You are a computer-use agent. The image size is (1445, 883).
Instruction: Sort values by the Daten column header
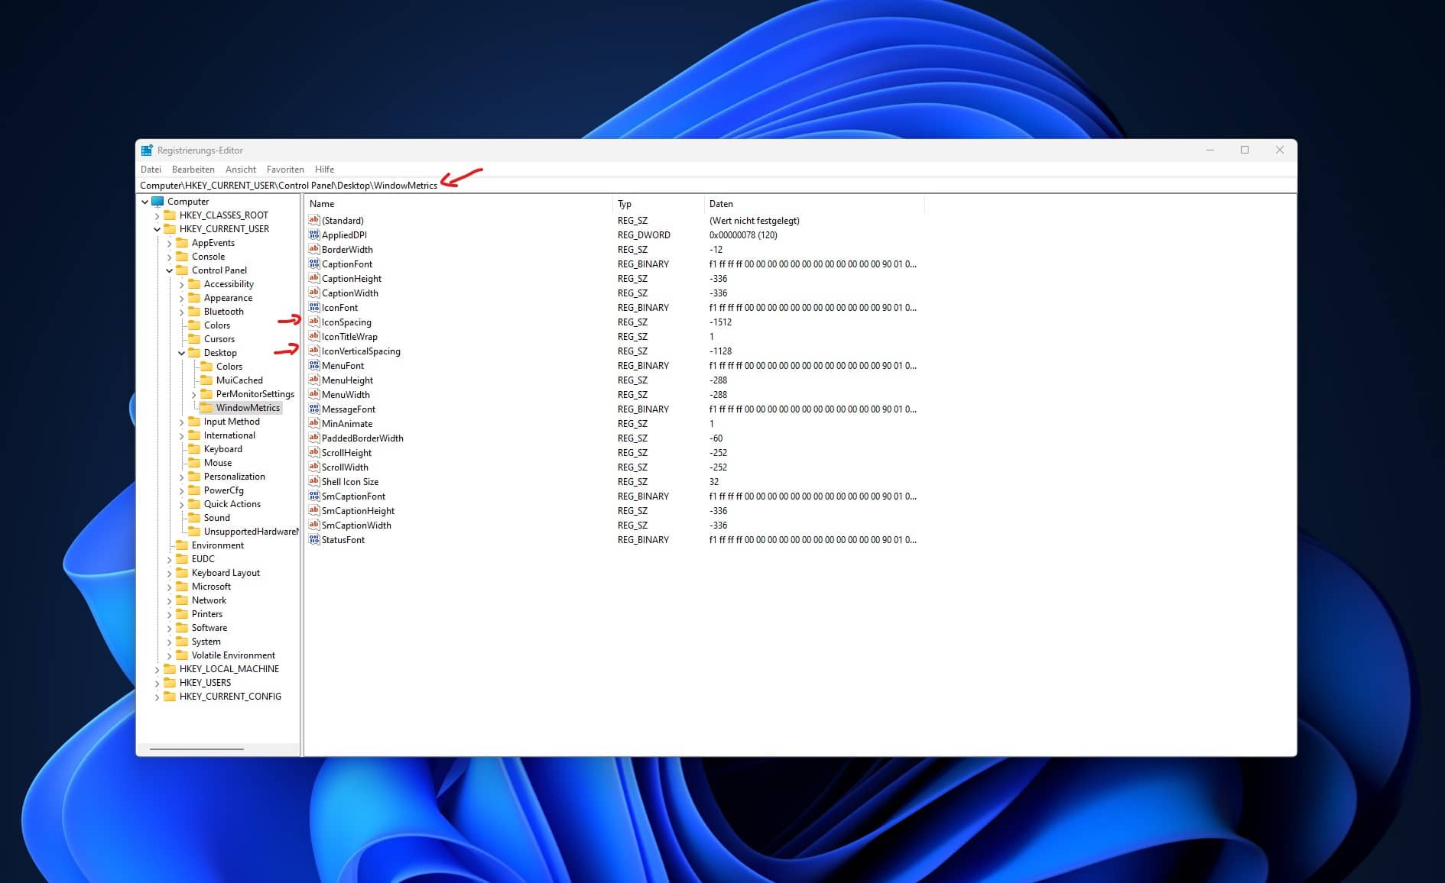click(814, 204)
